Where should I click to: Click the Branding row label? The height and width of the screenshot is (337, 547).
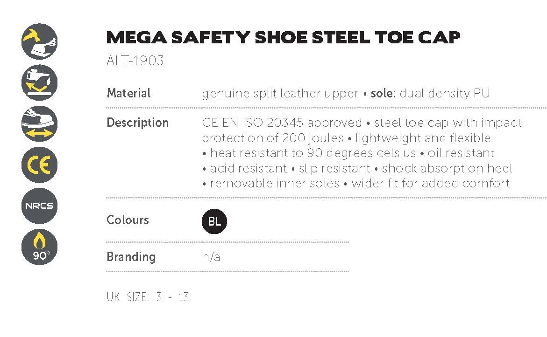131,257
